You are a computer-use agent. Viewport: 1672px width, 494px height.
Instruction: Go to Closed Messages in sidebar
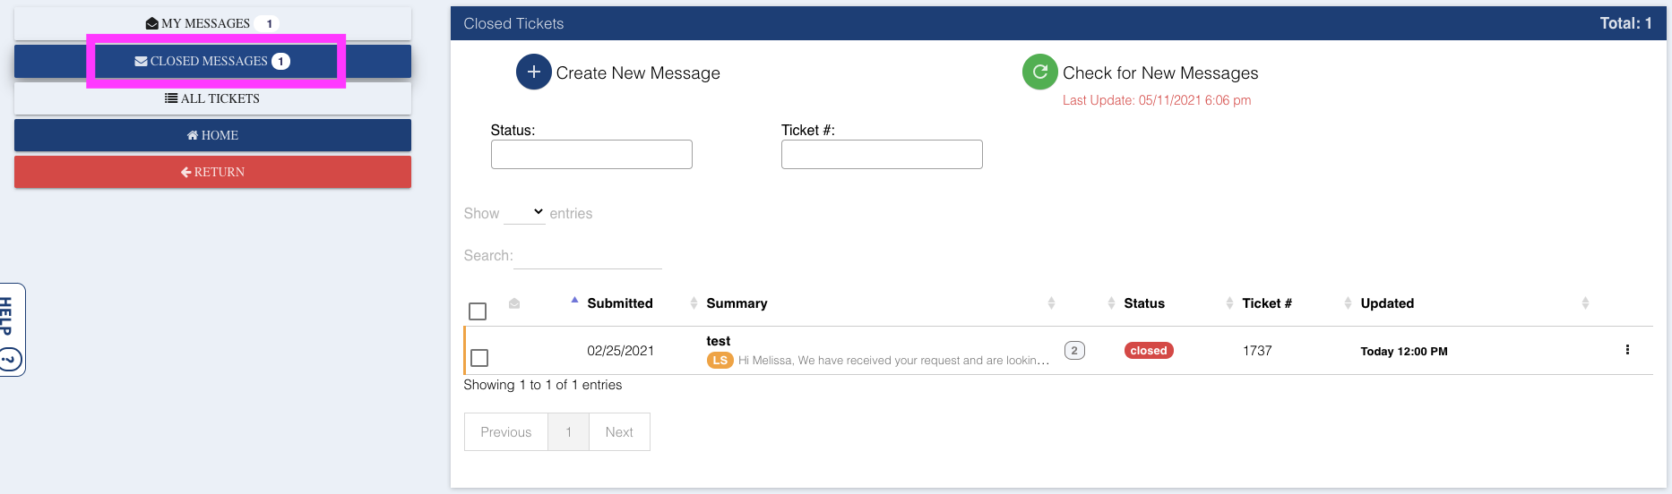coord(212,61)
